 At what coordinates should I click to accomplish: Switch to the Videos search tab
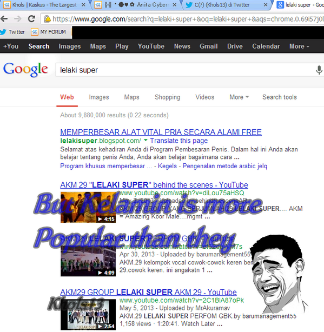[205, 97]
